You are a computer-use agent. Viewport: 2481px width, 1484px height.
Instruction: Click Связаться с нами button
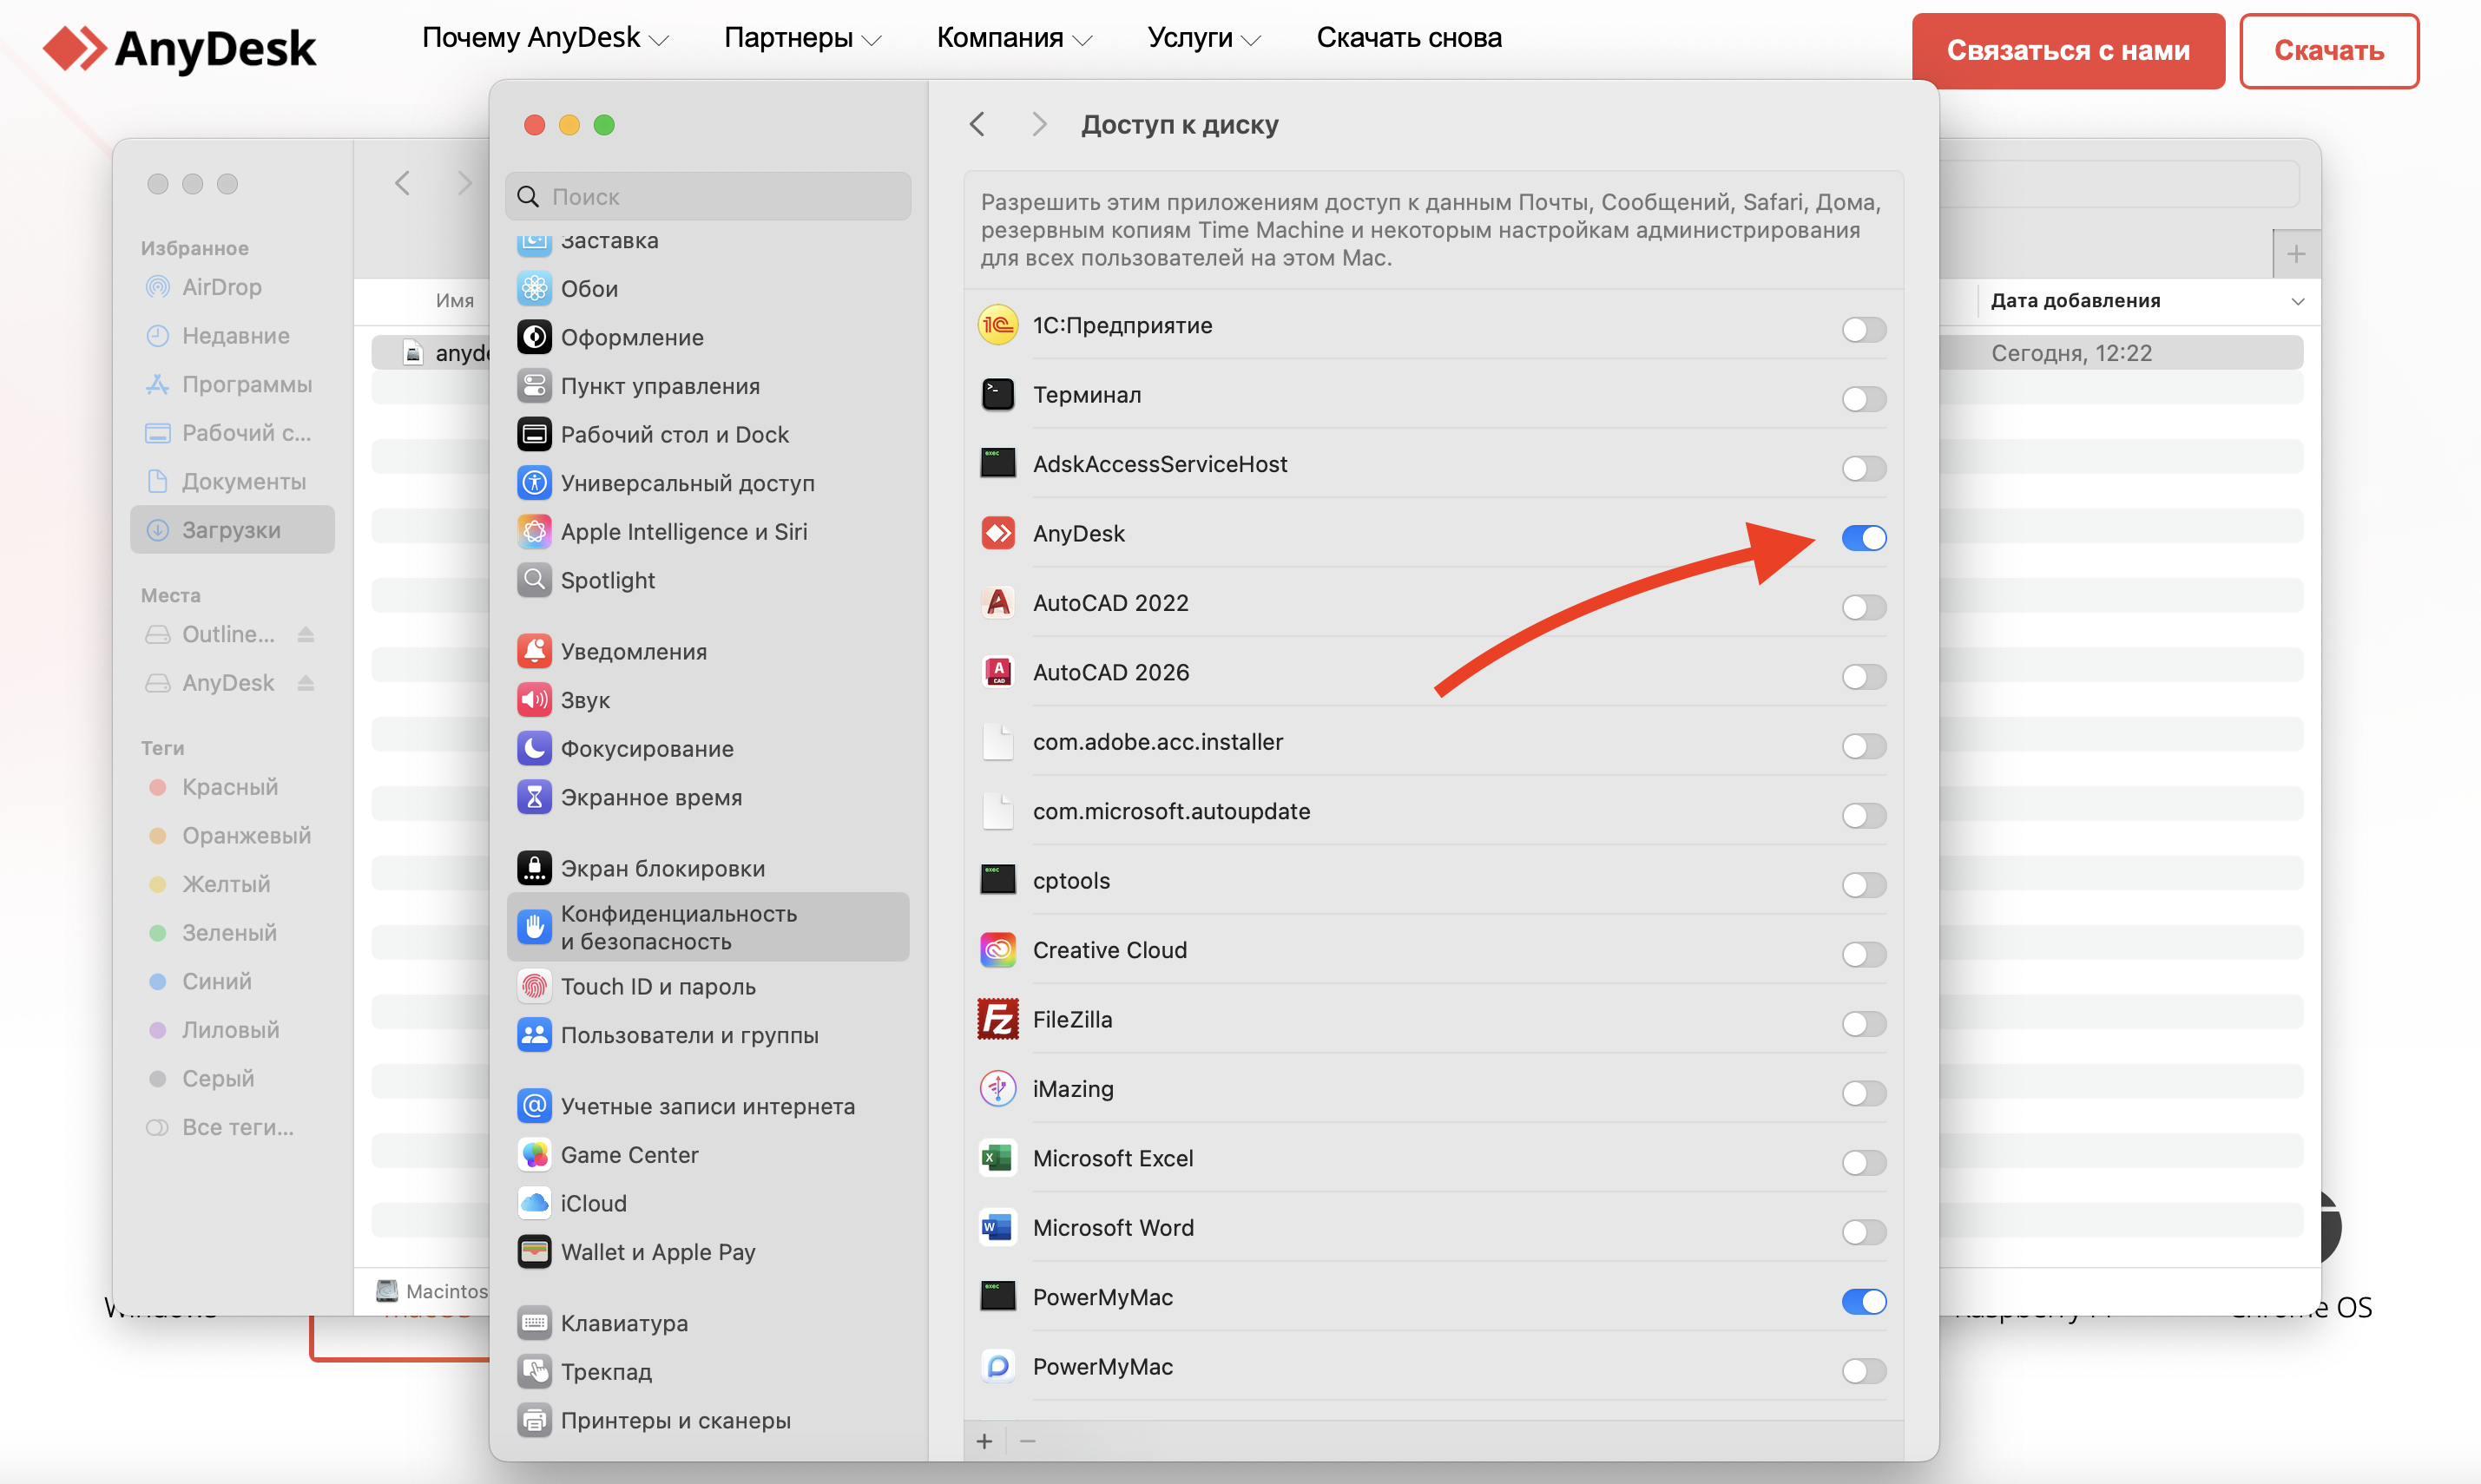pos(2068,51)
